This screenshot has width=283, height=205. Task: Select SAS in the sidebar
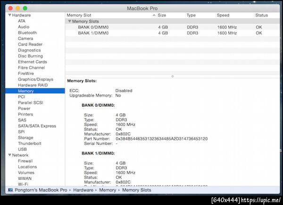22,120
